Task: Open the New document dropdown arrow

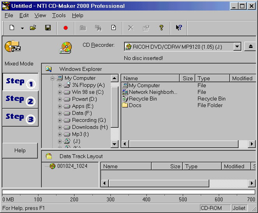Action: (x=22, y=28)
